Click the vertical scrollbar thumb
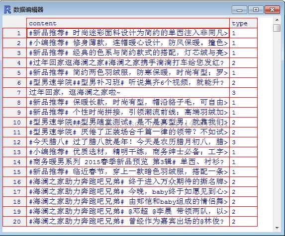285x236 pixels. click(277, 28)
